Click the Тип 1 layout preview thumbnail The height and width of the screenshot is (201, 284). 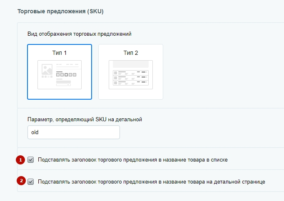[60, 75]
